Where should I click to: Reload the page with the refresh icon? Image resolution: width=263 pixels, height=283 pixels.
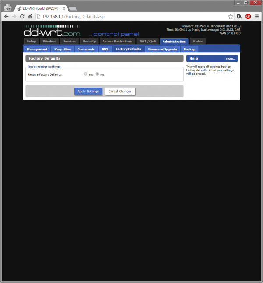[22, 16]
